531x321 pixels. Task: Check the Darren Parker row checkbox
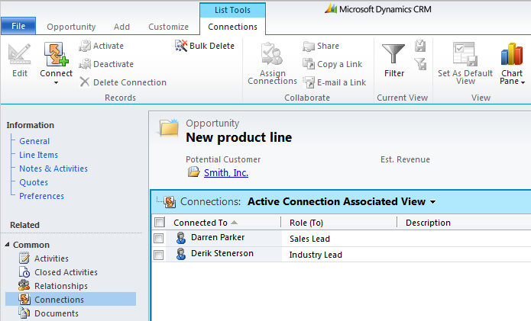[x=159, y=238]
